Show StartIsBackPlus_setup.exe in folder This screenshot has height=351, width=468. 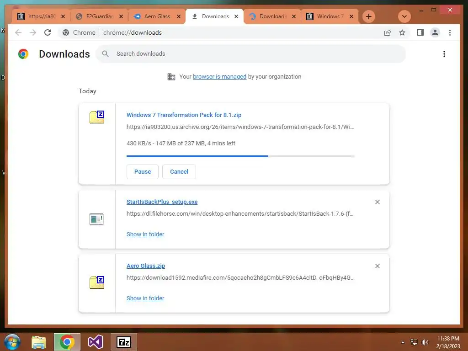click(x=145, y=234)
